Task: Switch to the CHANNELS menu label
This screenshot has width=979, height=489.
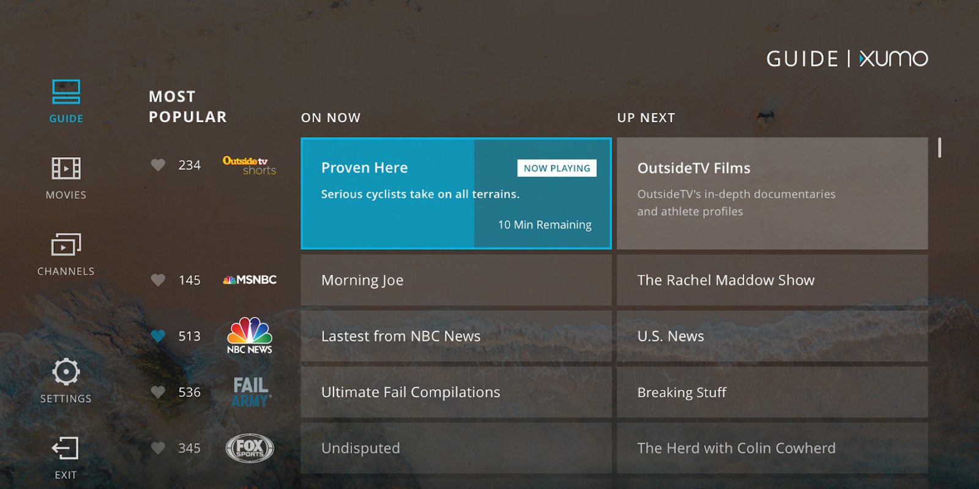Action: [x=66, y=271]
